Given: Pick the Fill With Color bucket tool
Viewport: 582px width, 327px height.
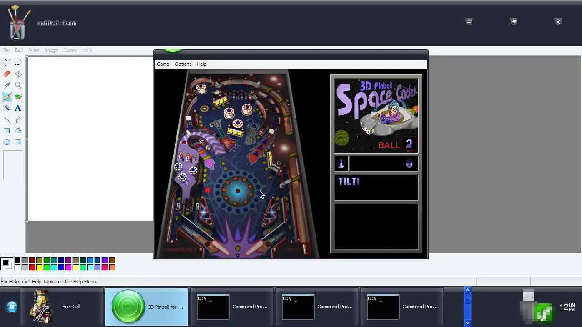Looking at the screenshot, I should click(x=18, y=74).
